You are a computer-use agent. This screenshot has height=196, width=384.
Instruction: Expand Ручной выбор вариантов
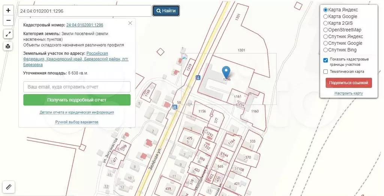pyautogui.click(x=77, y=122)
